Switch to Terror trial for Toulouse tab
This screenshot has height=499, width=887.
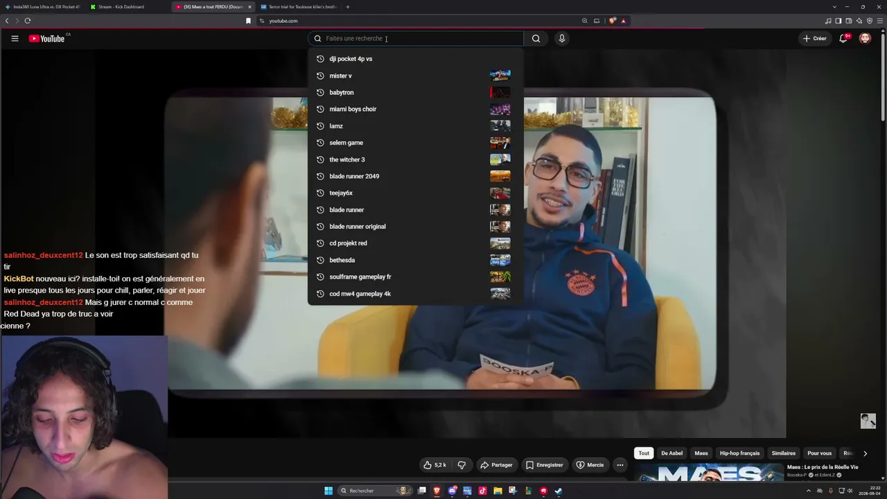[x=299, y=7]
